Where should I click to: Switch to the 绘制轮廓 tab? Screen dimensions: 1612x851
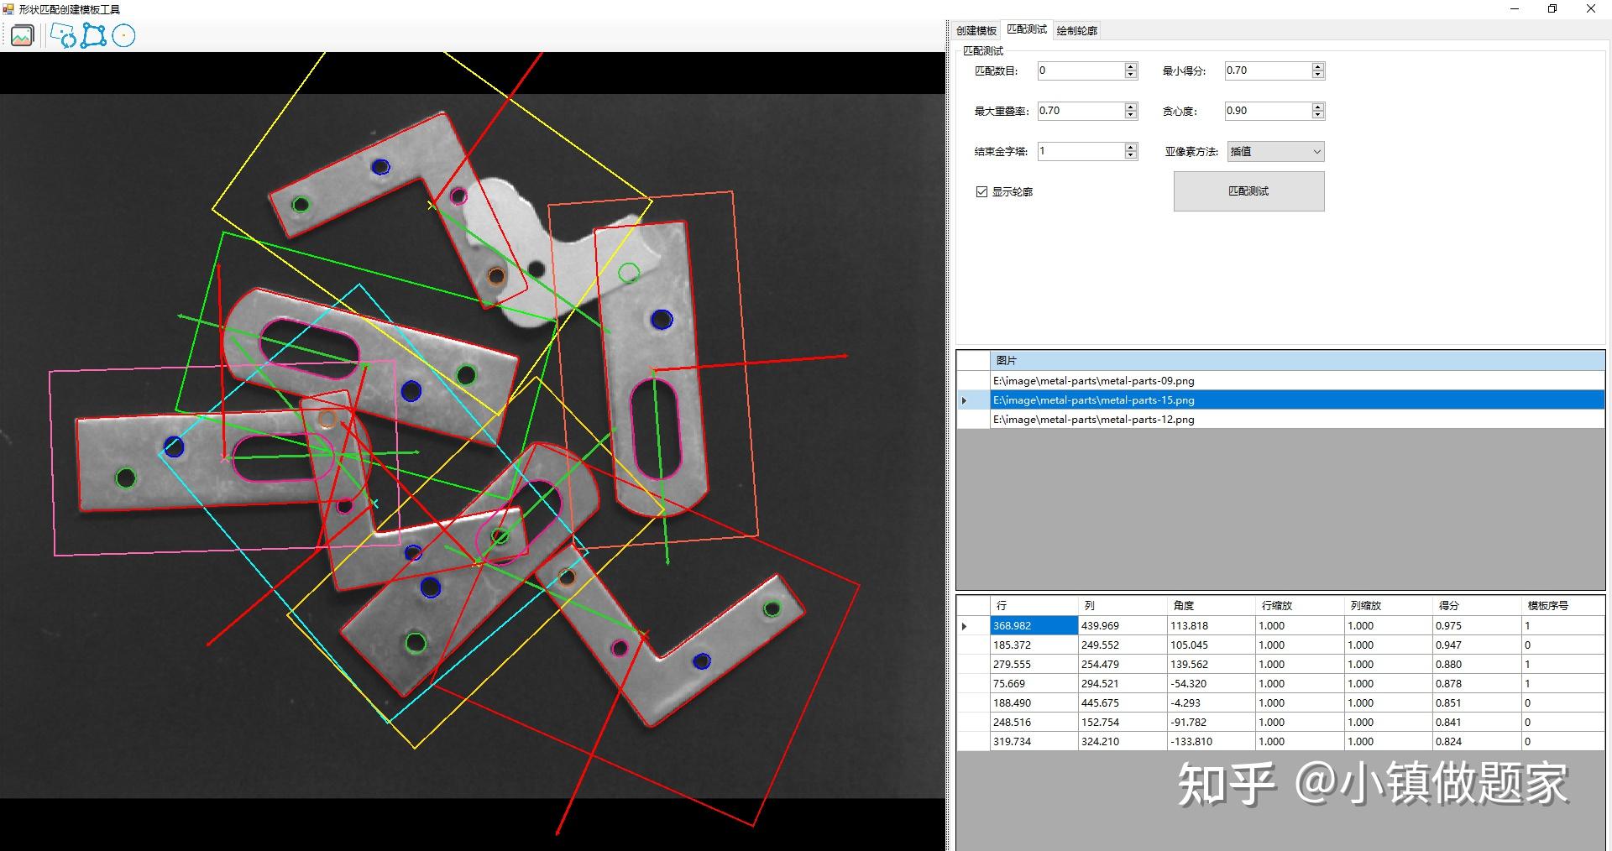pos(1077,29)
